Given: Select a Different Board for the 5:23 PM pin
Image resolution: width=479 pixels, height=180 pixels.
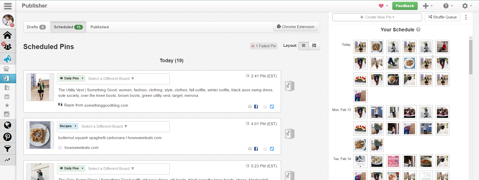Looking at the screenshot, I should 111,169.
